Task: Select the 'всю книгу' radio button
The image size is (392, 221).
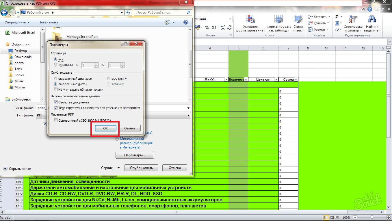Action: (109, 79)
